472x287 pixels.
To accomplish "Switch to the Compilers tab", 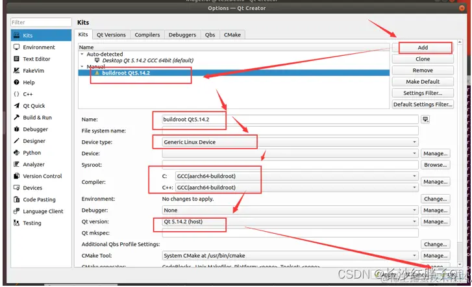I will [147, 35].
